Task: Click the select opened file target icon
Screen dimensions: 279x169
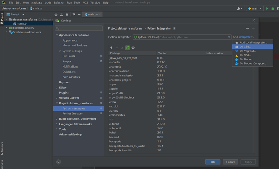Action: click(56, 15)
